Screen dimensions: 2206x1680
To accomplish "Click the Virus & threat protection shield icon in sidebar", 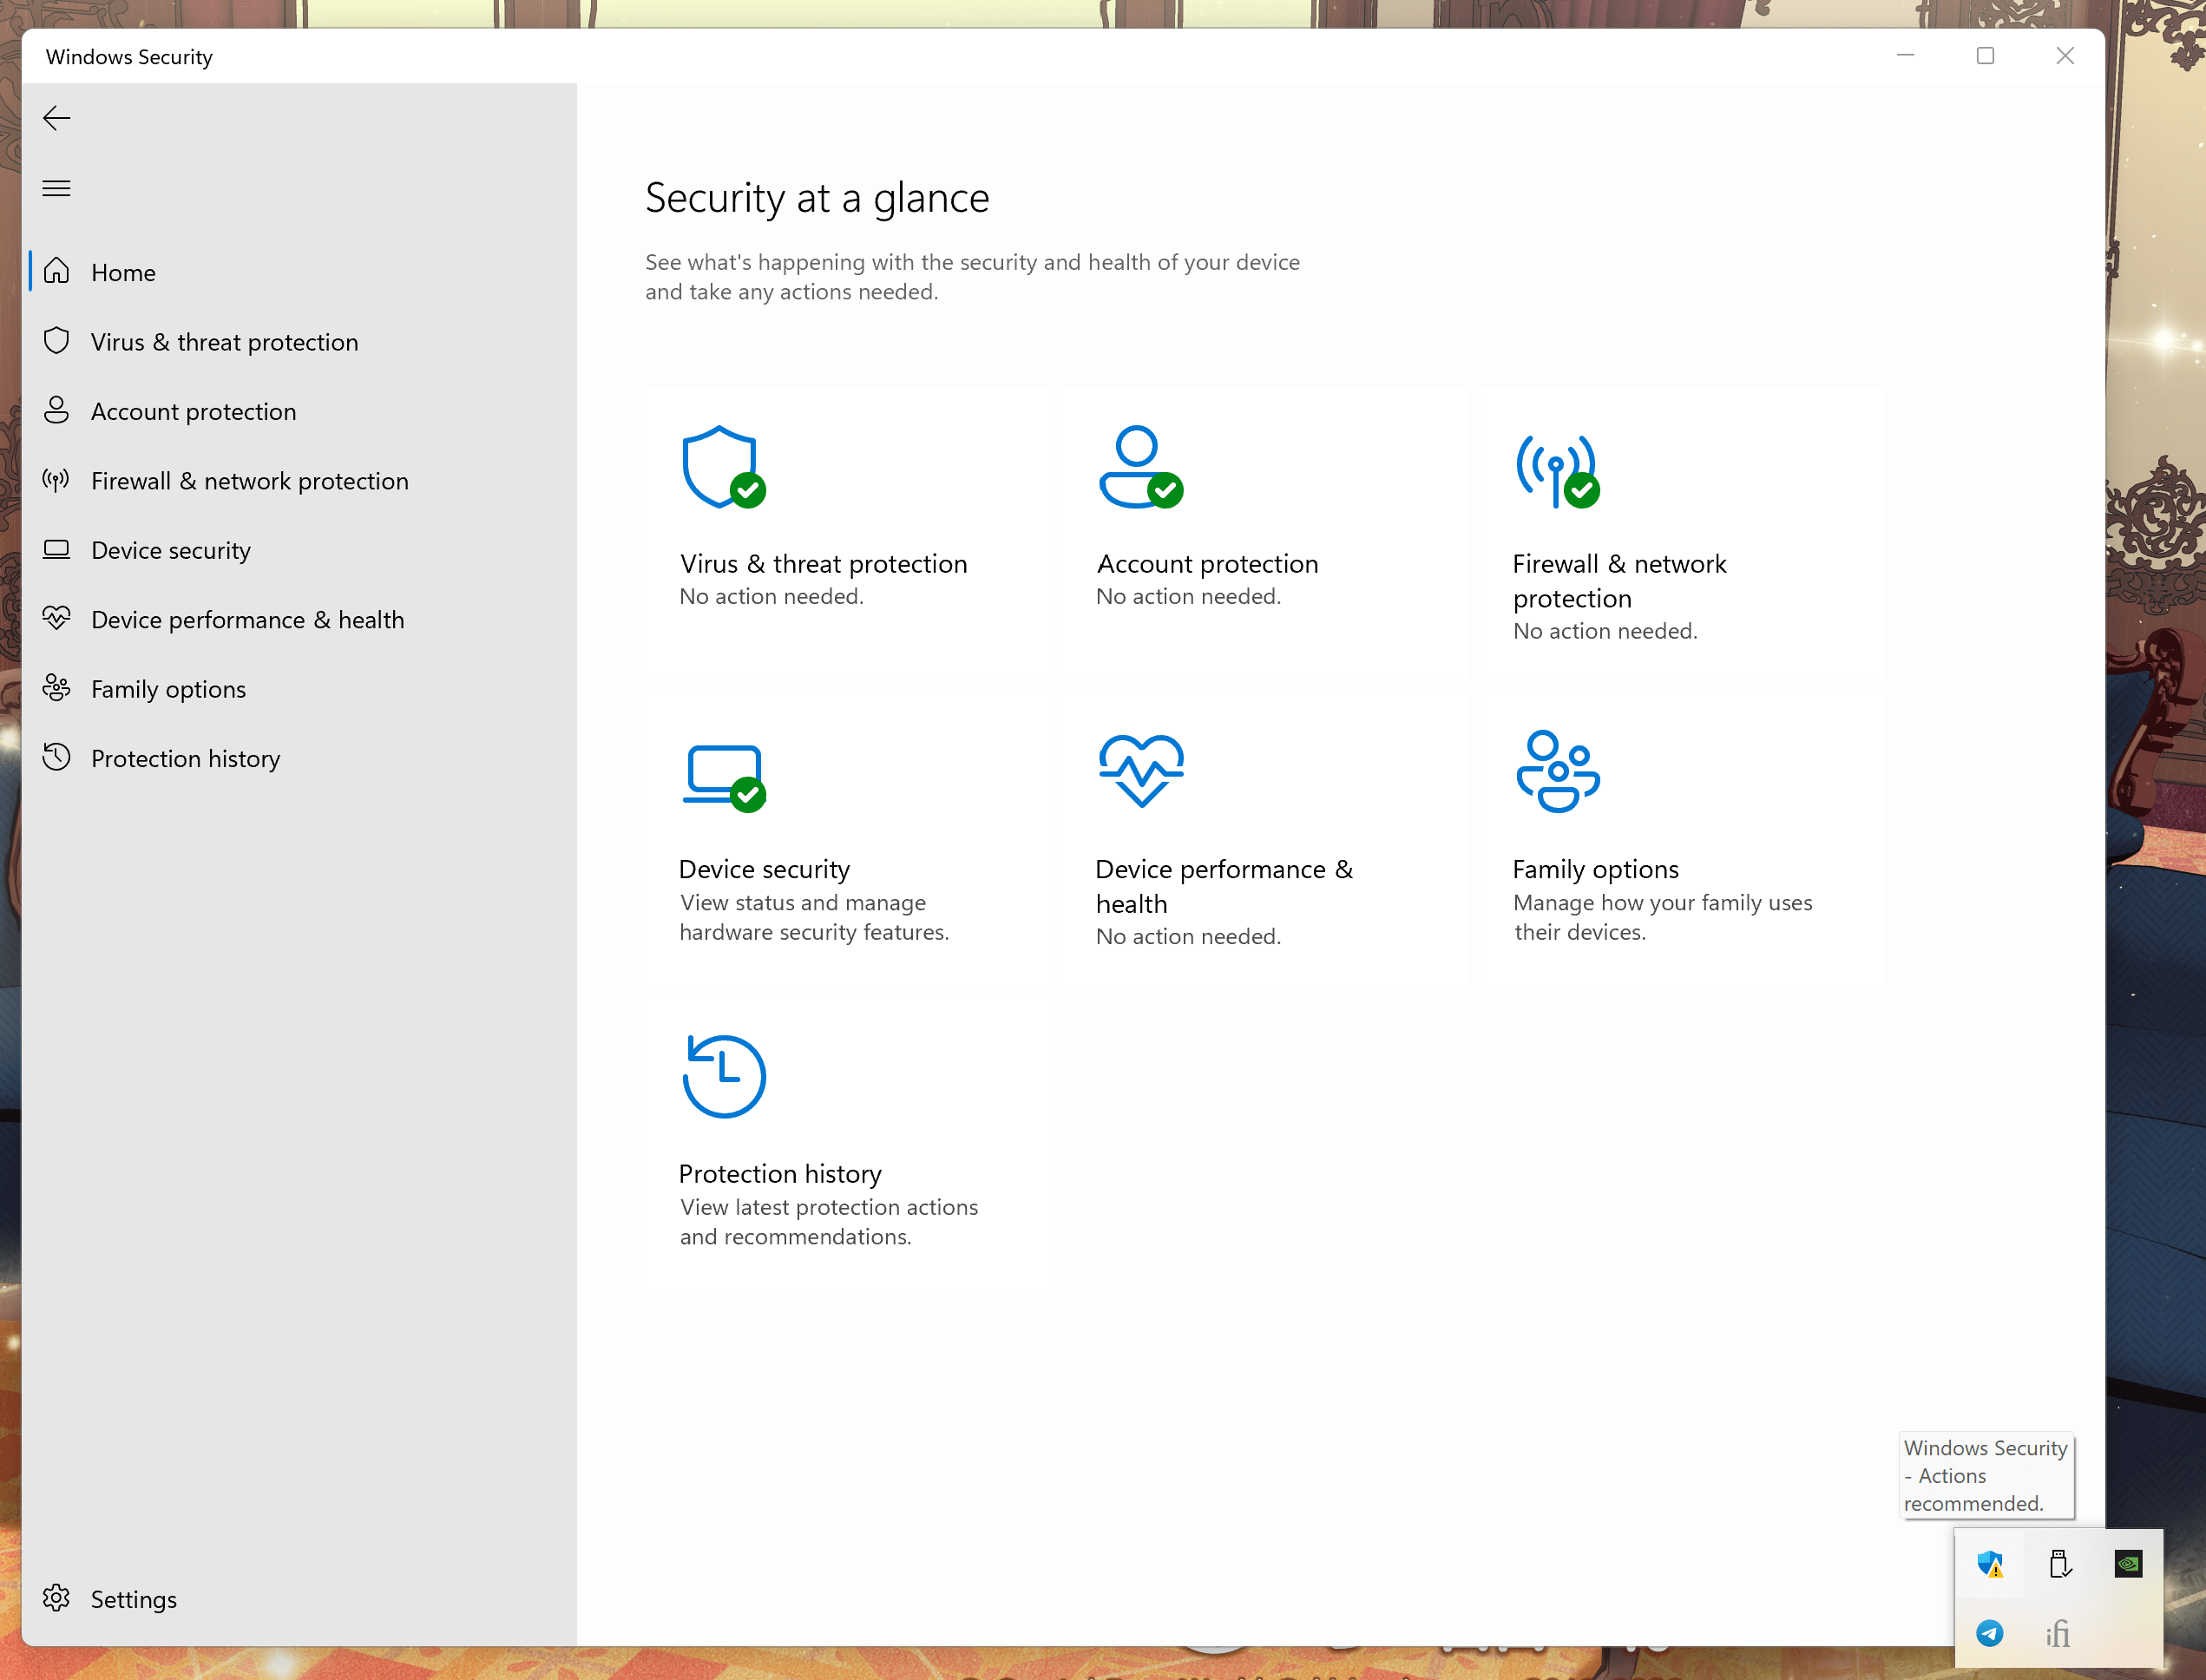I will pos(57,341).
